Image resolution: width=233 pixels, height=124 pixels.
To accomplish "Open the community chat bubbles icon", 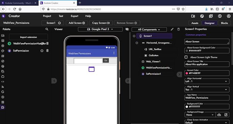I will (202, 16).
